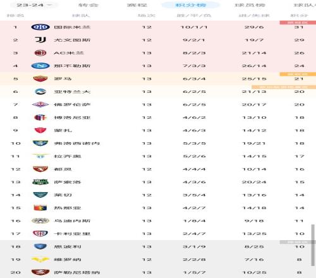This screenshot has height=278, width=316.
Task: Click the Verona yellow club logo
Action: (40, 260)
